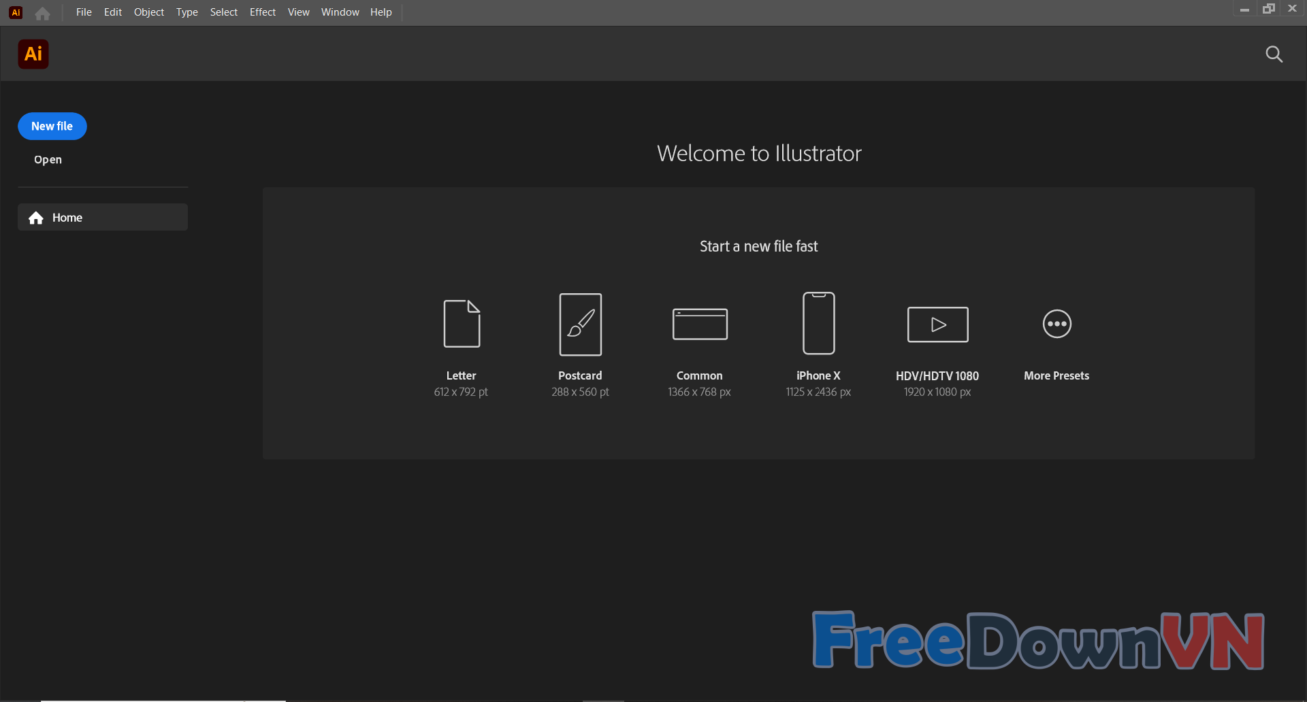Pick the iPhone X preset icon
This screenshot has height=702, width=1307.
click(x=818, y=324)
